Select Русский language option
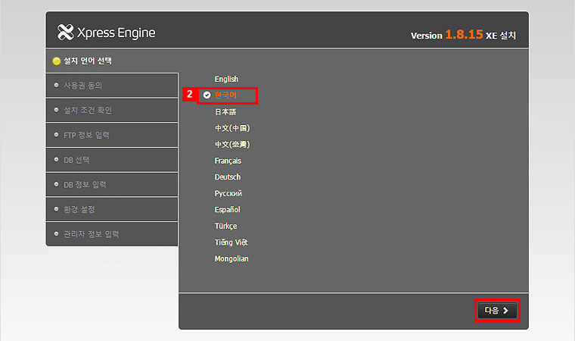The width and height of the screenshot is (575, 341). coord(228,193)
